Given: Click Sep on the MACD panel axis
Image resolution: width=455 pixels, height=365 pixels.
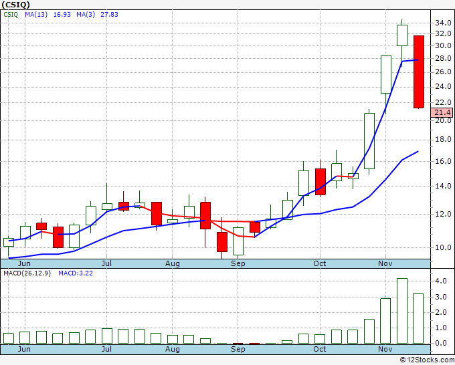Looking at the screenshot, I should tap(238, 349).
